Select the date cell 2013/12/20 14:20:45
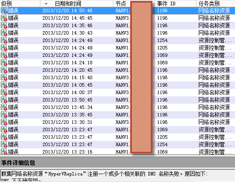This screenshot has height=182, width=235. point(67,70)
